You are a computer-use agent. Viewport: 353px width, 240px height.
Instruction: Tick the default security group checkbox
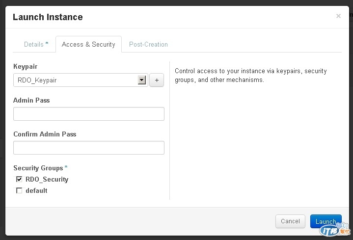(x=19, y=190)
